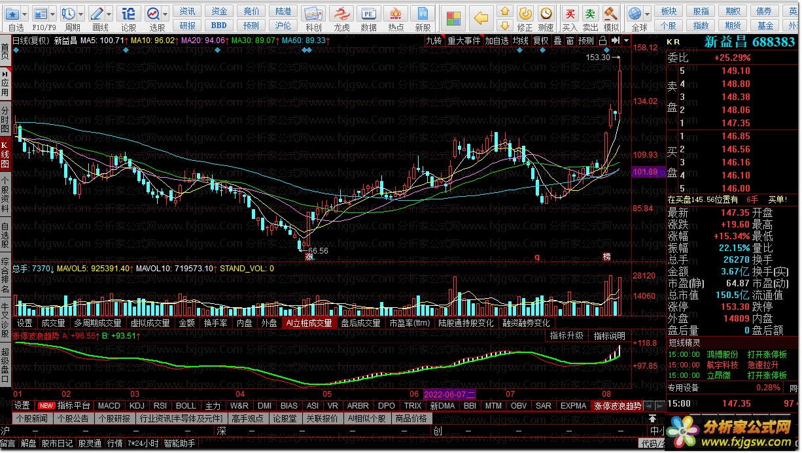Toggle the 均线 moving averages display

point(521,41)
